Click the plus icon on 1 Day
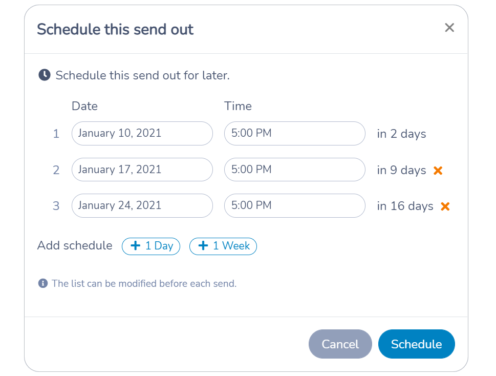Viewport: 496px width, 376px height. click(136, 246)
